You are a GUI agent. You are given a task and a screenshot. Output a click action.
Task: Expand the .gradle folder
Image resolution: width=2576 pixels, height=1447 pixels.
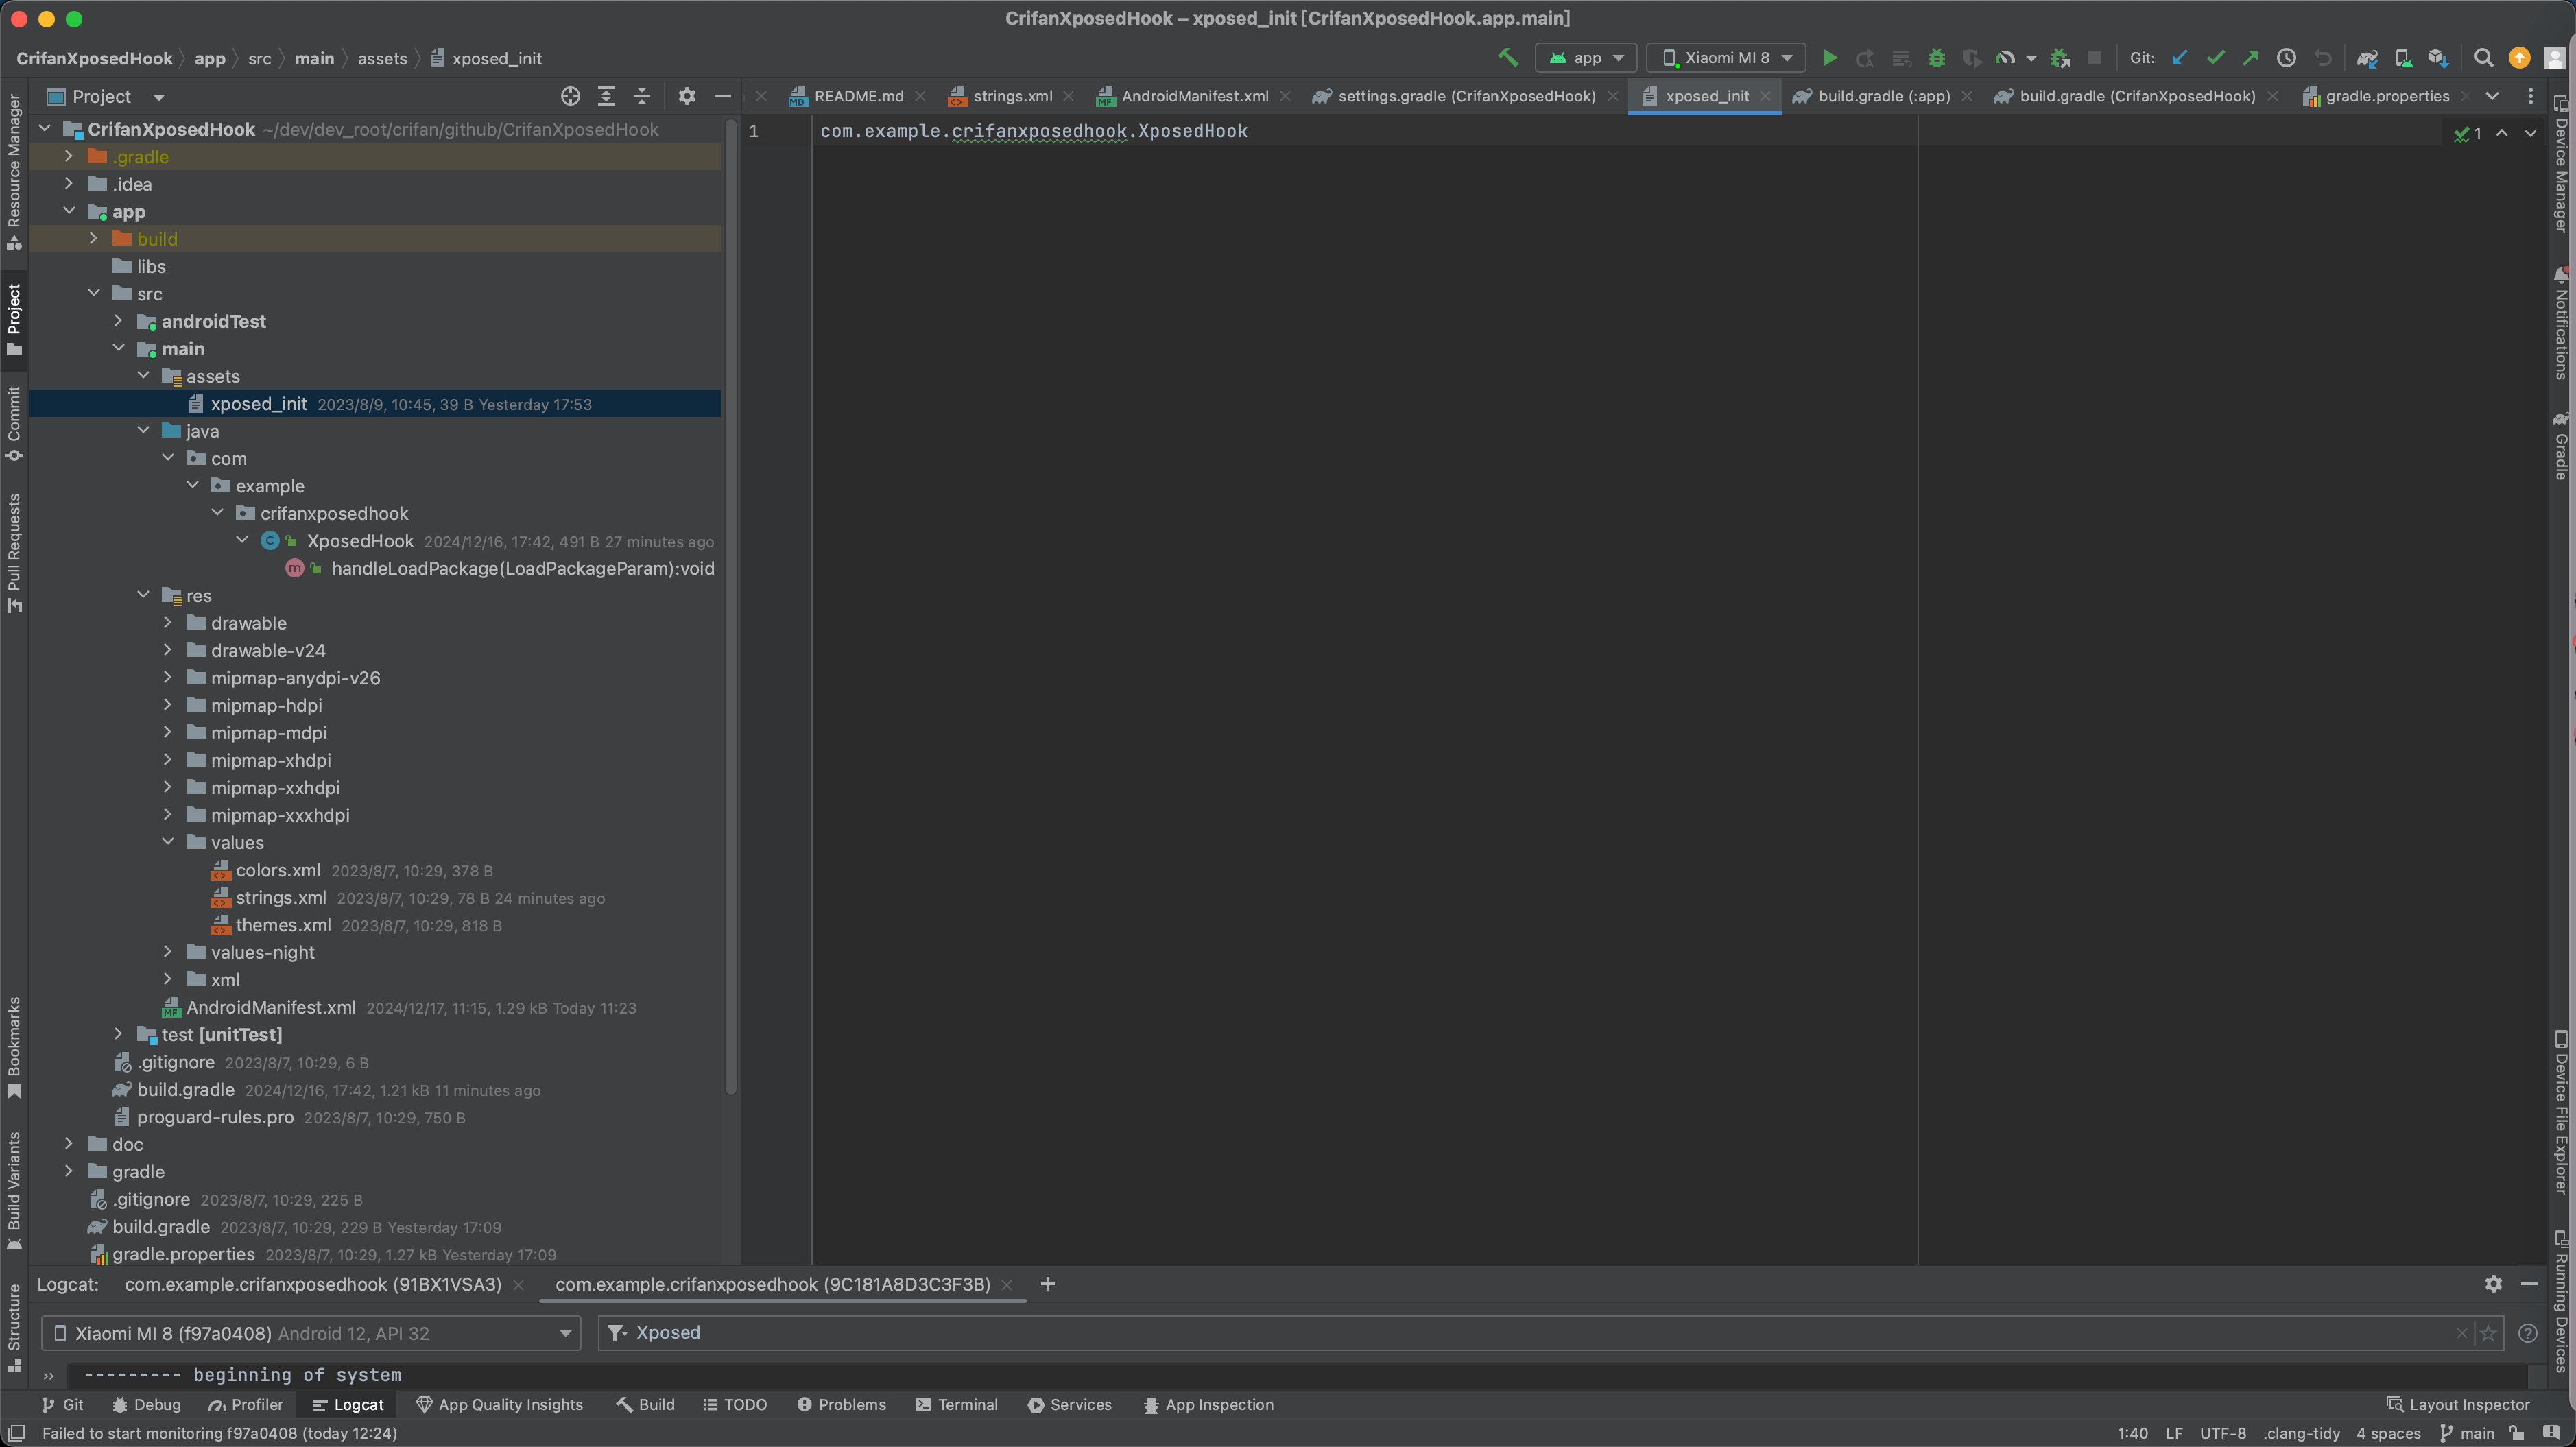point(69,156)
